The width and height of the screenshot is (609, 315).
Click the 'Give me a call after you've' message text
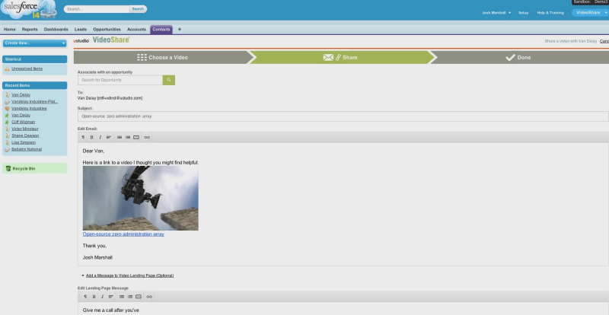pos(110,310)
